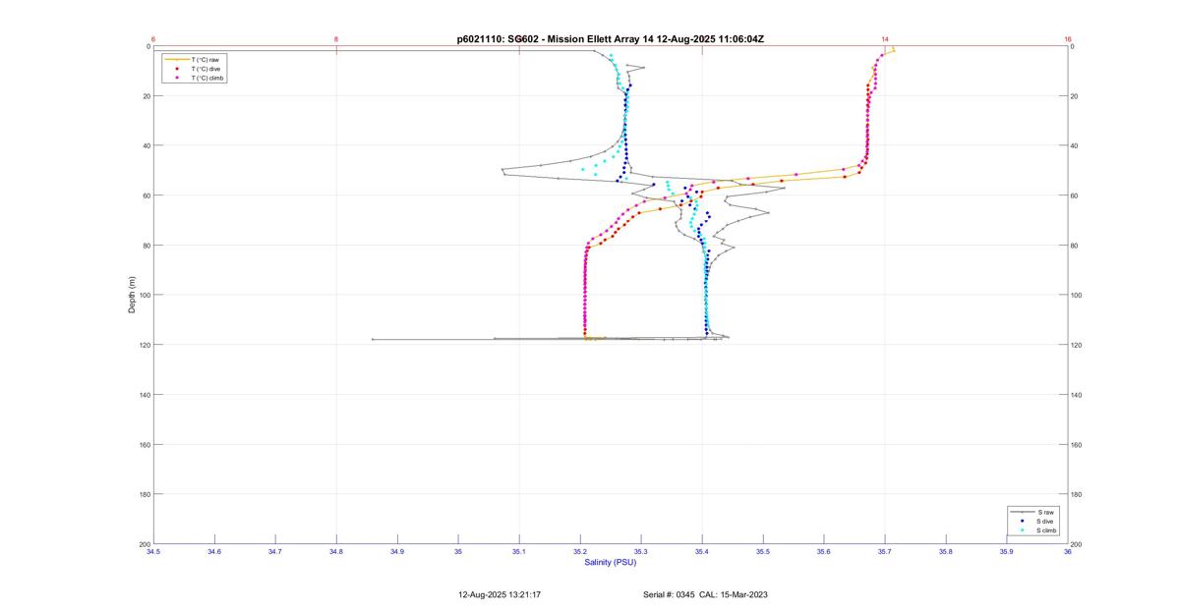Click the '160' depth tick on right axis
Screen dimensions: 1180x611
pos(1079,445)
